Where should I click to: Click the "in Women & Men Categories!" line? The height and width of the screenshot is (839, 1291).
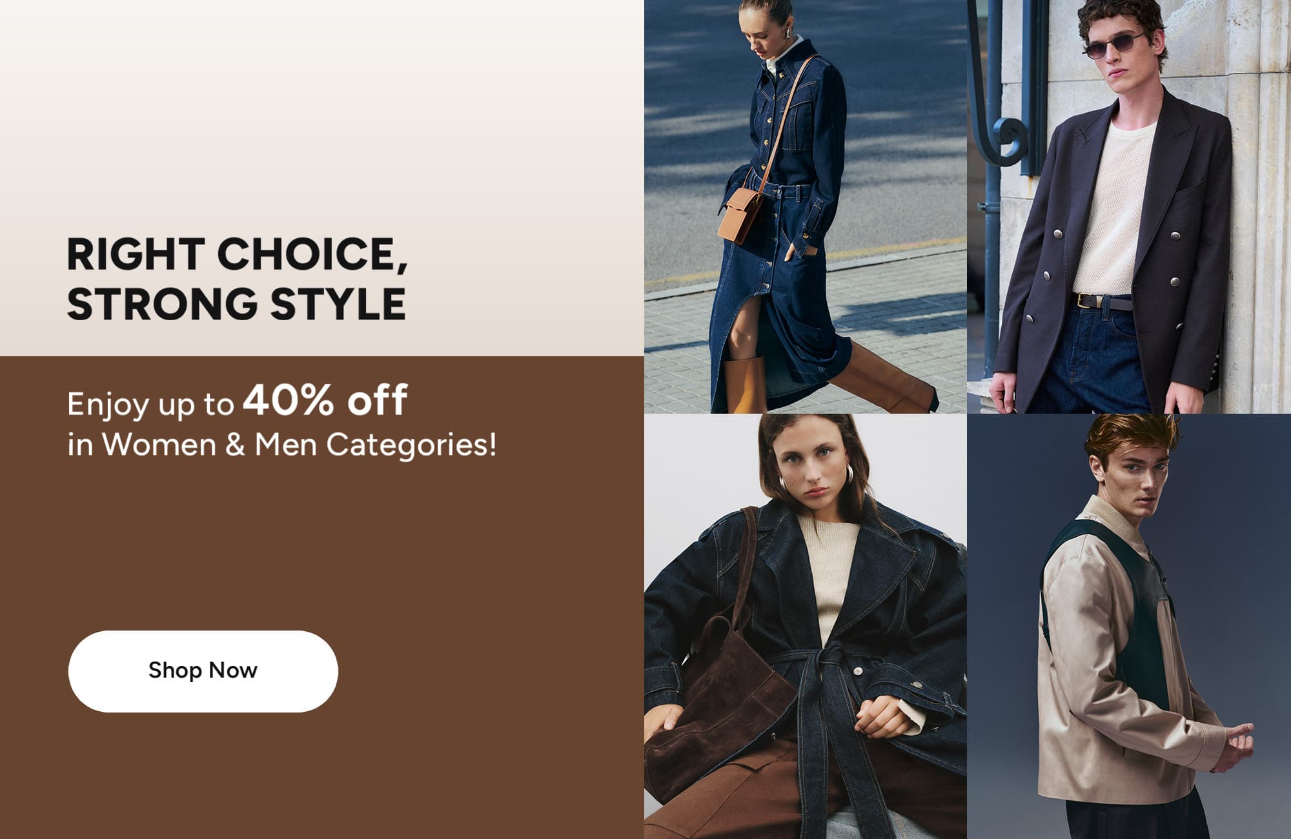[x=282, y=444]
